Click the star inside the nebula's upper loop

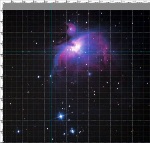tap(71, 29)
